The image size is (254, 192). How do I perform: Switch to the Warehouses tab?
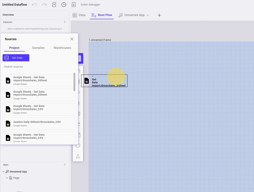[62, 48]
